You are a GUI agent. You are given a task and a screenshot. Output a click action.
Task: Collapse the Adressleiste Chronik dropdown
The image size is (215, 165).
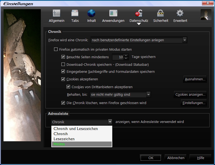[x=110, y=122]
